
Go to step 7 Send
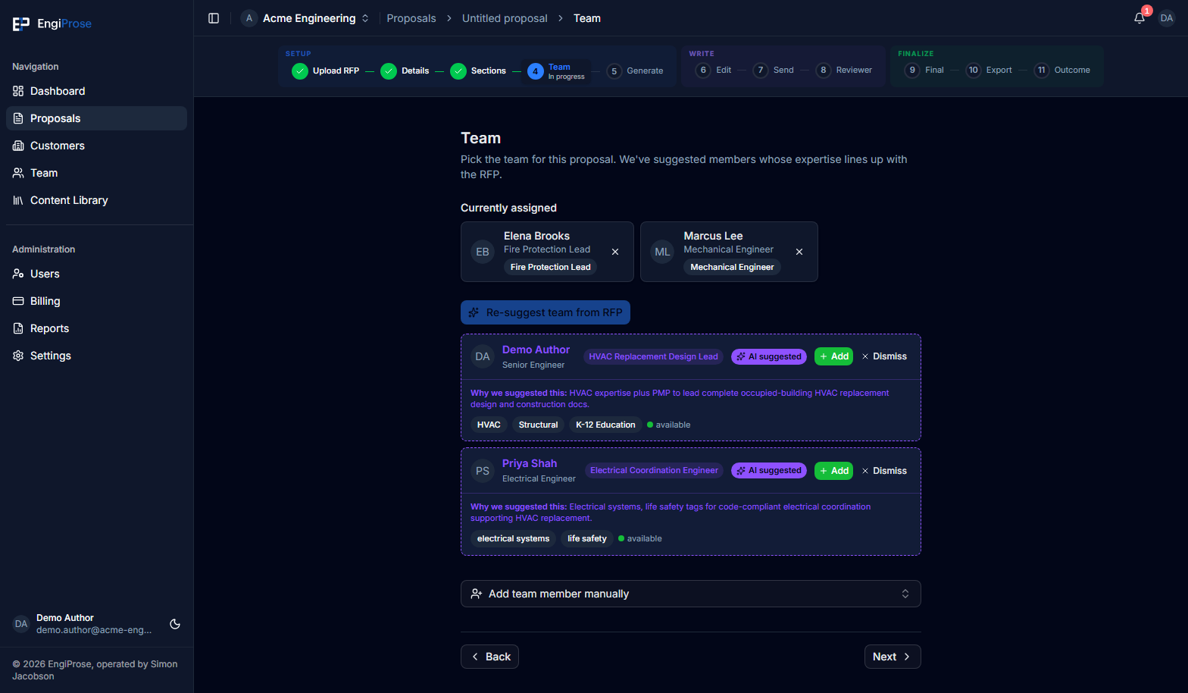[774, 70]
